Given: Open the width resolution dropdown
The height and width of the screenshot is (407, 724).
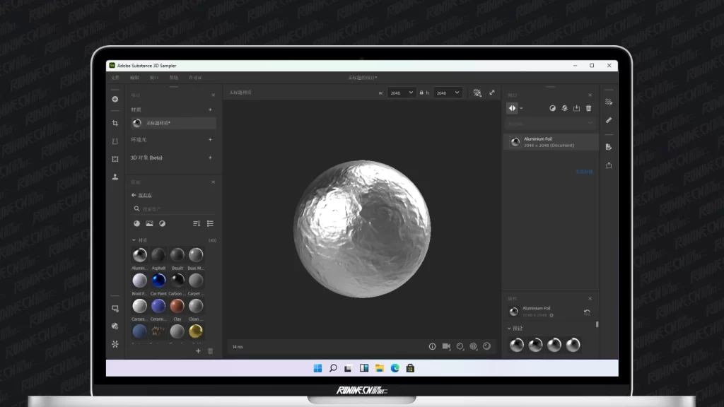Looking at the screenshot, I should point(402,93).
